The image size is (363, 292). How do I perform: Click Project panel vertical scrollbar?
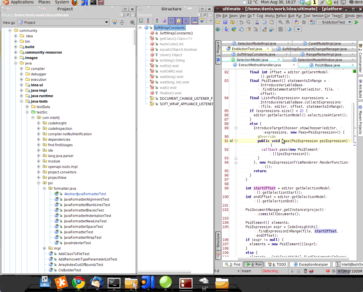point(134,37)
